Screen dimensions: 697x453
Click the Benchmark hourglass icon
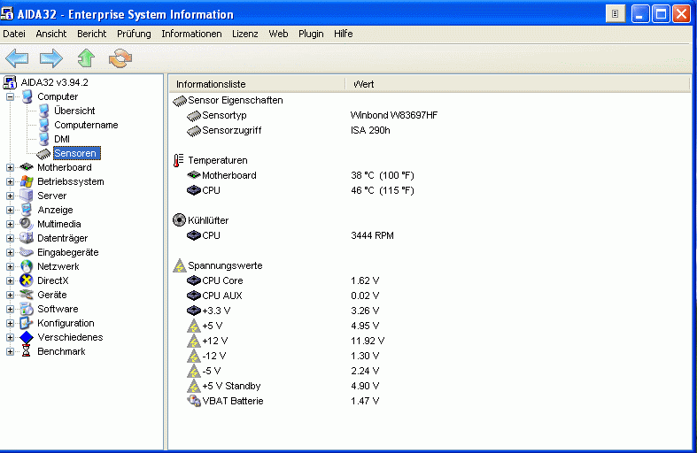pyautogui.click(x=27, y=351)
